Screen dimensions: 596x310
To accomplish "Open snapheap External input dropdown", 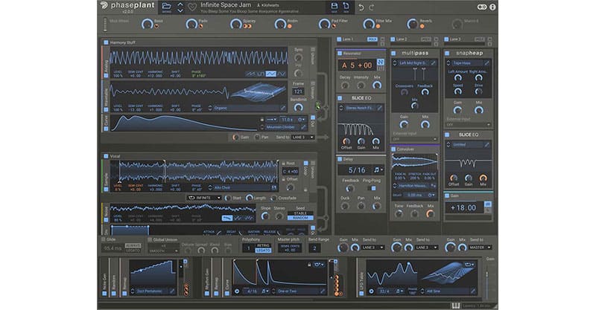I will click(x=469, y=124).
